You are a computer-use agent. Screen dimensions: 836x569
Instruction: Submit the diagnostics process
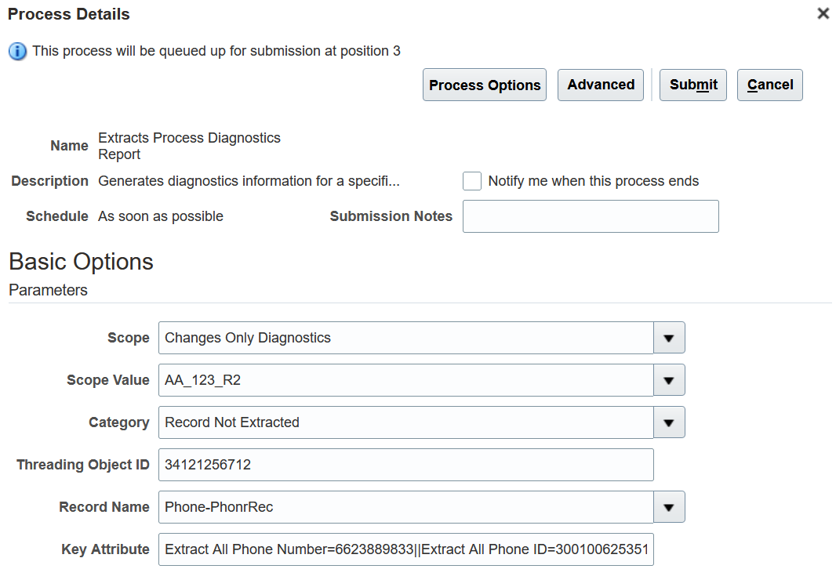pyautogui.click(x=693, y=85)
